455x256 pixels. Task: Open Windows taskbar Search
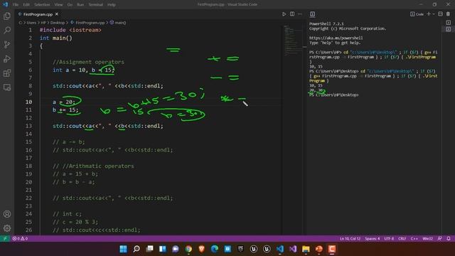coord(136,249)
